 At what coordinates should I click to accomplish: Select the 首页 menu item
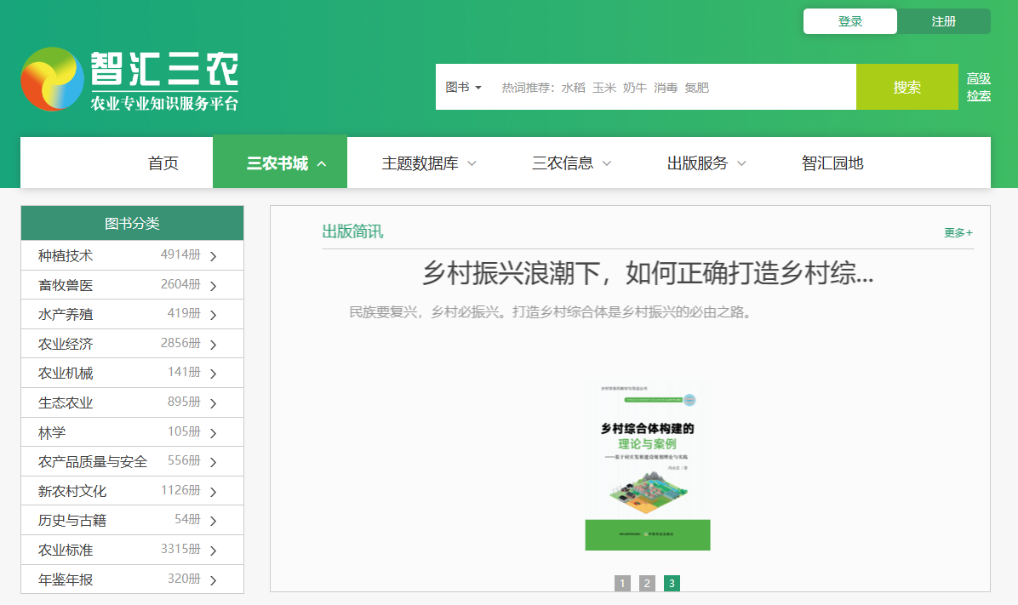coord(163,163)
